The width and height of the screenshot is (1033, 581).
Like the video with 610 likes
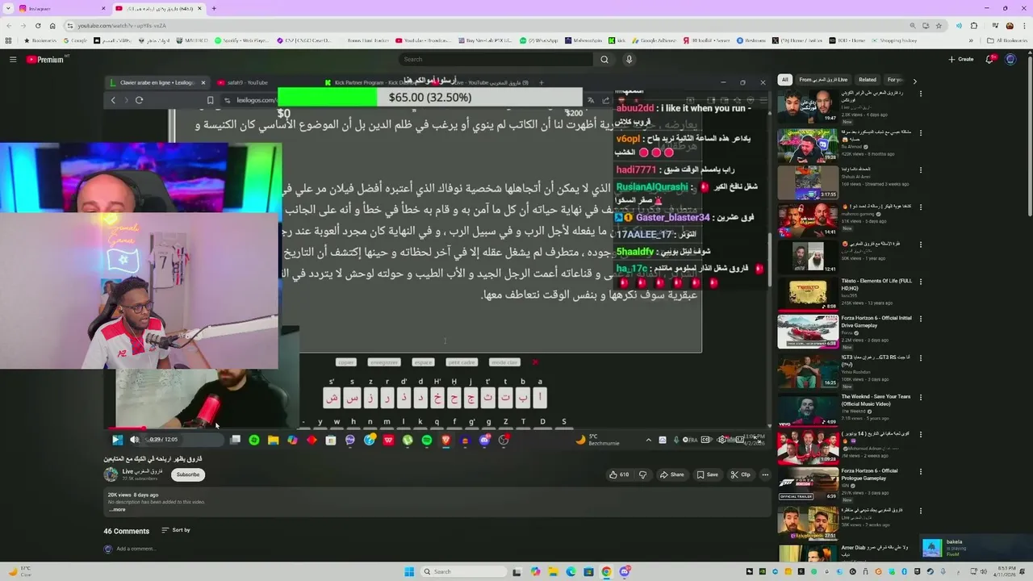619,474
